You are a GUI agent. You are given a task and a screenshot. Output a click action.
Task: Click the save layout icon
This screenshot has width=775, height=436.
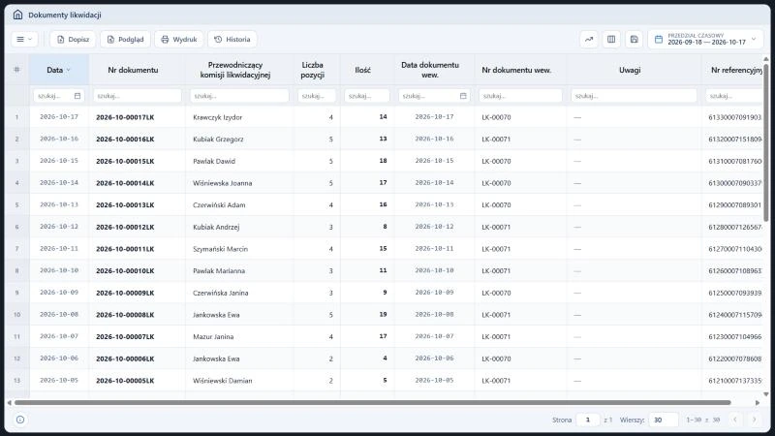635,39
